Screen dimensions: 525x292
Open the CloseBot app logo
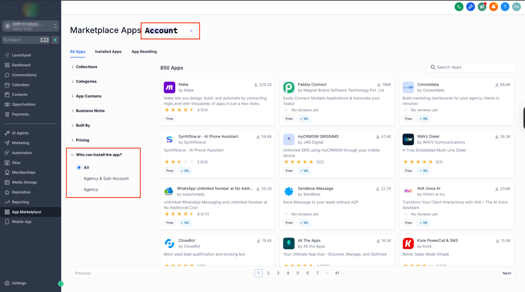pyautogui.click(x=170, y=243)
